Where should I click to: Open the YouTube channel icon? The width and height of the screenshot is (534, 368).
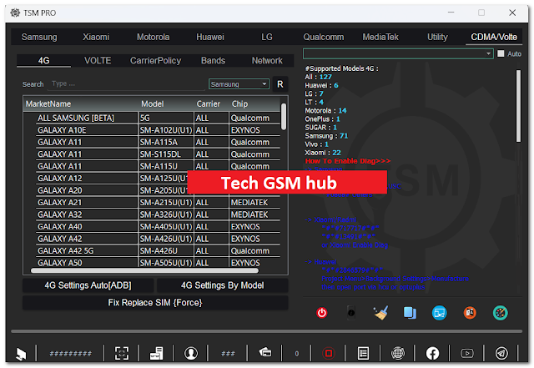pyautogui.click(x=467, y=353)
